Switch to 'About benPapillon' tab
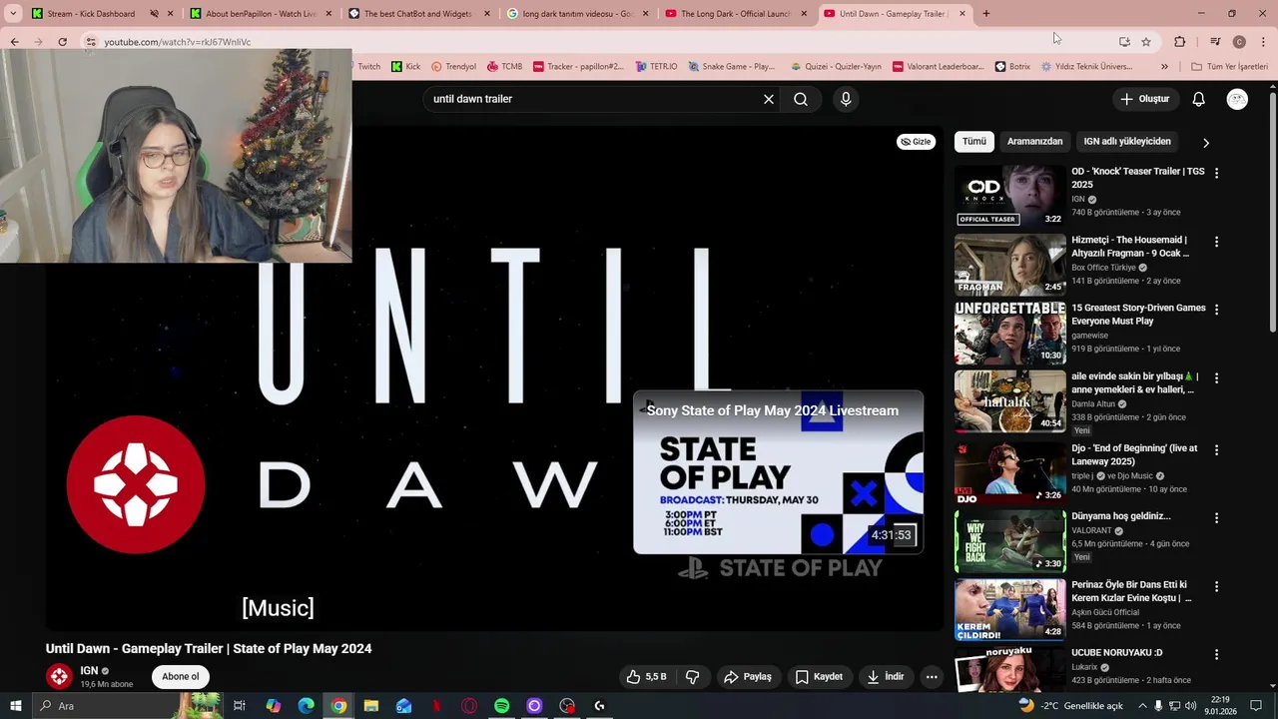 [x=260, y=14]
